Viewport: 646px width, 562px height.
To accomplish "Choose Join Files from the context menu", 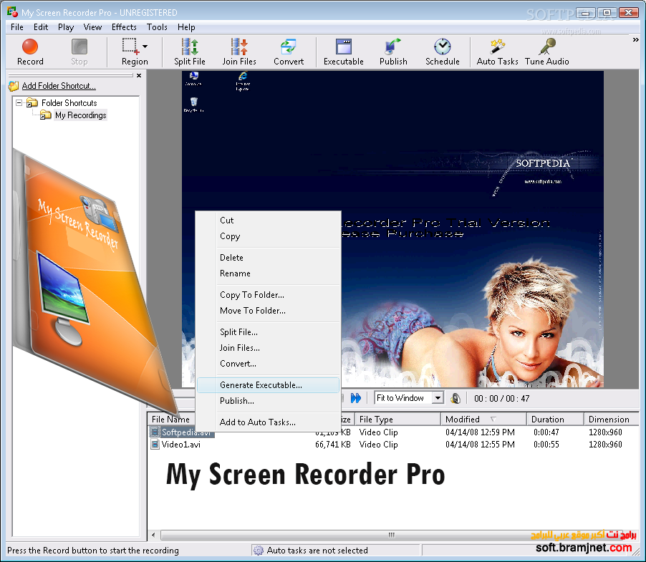I will pos(269,348).
